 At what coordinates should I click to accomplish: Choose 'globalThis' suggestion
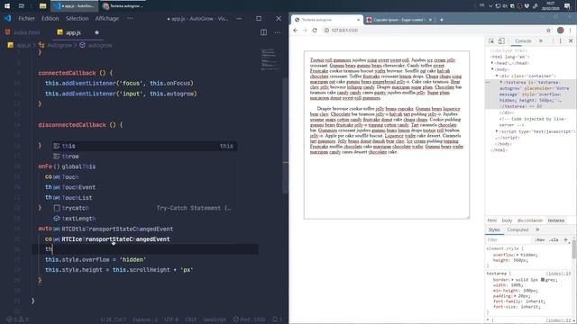(x=144, y=166)
